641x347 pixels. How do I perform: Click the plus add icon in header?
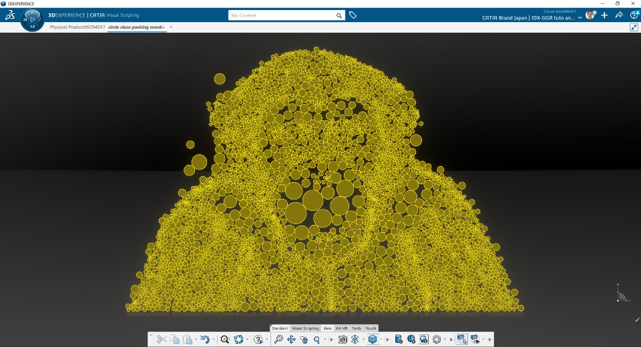[605, 15]
